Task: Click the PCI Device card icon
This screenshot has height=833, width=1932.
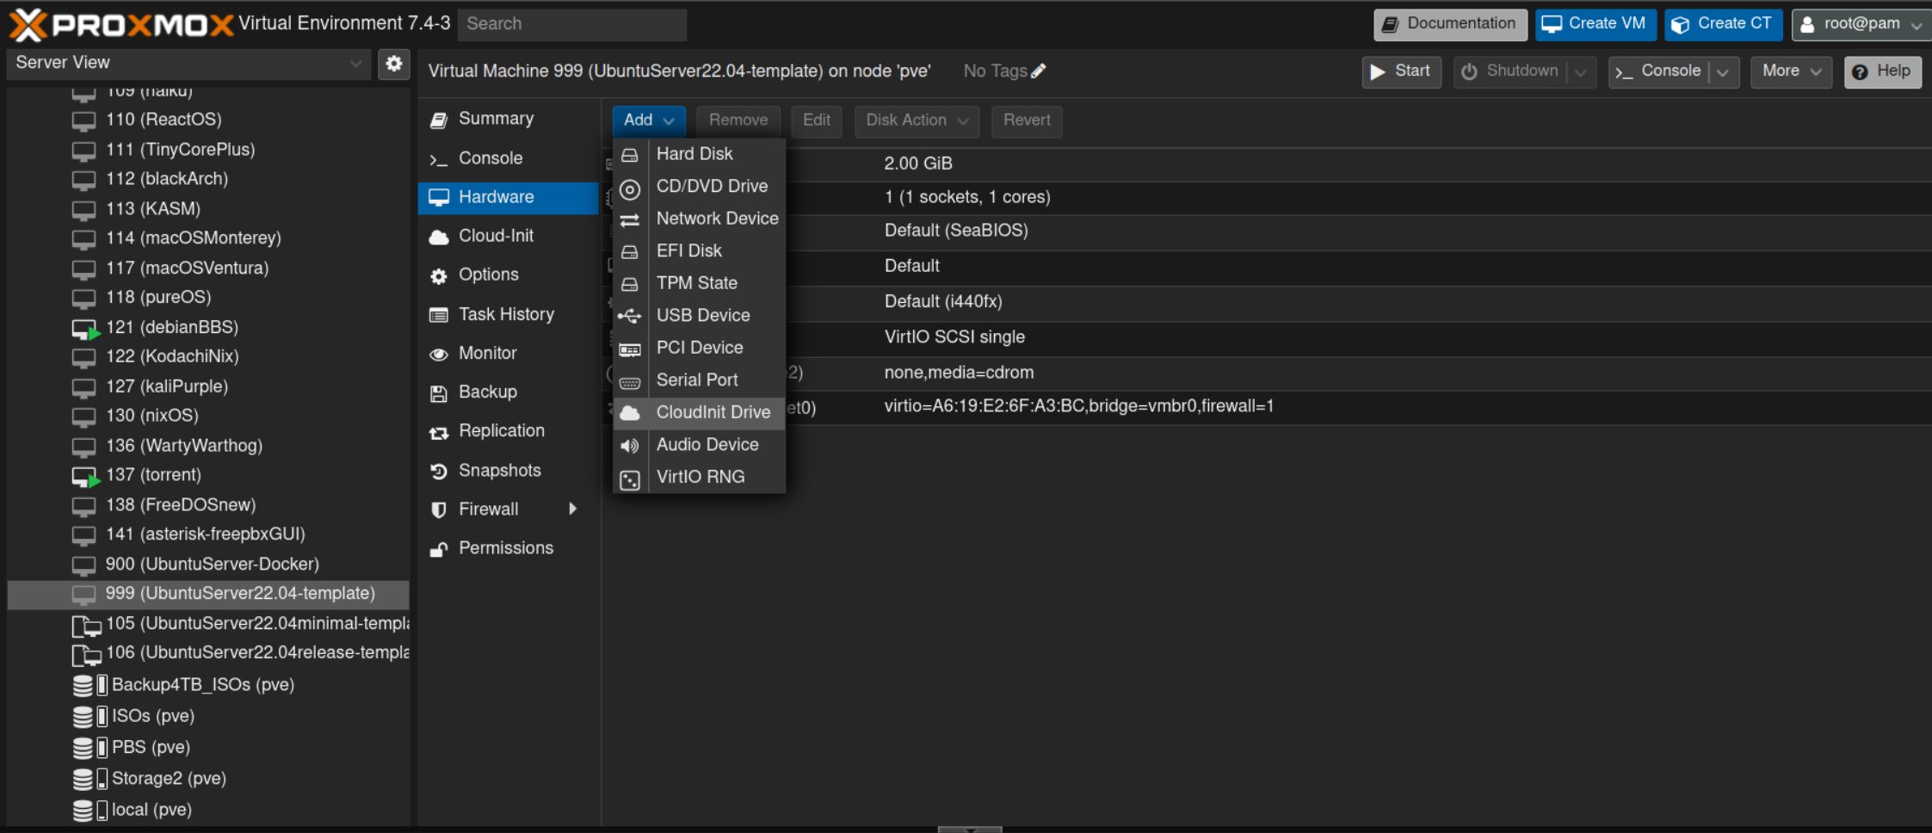Action: (x=630, y=349)
